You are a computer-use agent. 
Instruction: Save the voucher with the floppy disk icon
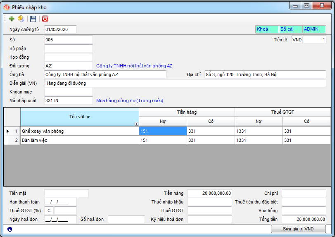click(x=33, y=19)
